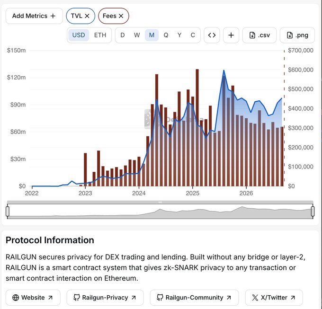
Task: Switch chart denomination to ETH
Action: 100,35
